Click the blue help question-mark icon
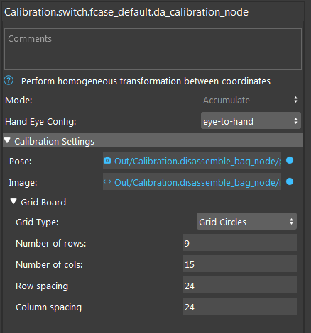The image size is (311, 333). coord(9,81)
